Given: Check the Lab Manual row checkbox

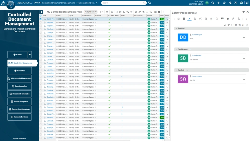Looking at the screenshot, I should [x=41, y=60].
